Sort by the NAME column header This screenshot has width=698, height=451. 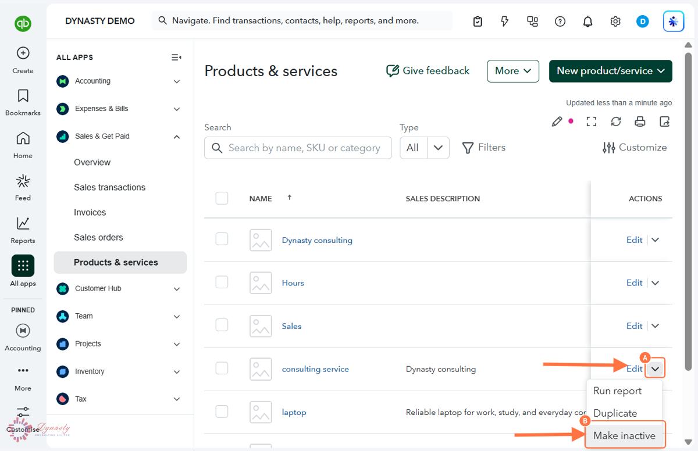pos(261,199)
